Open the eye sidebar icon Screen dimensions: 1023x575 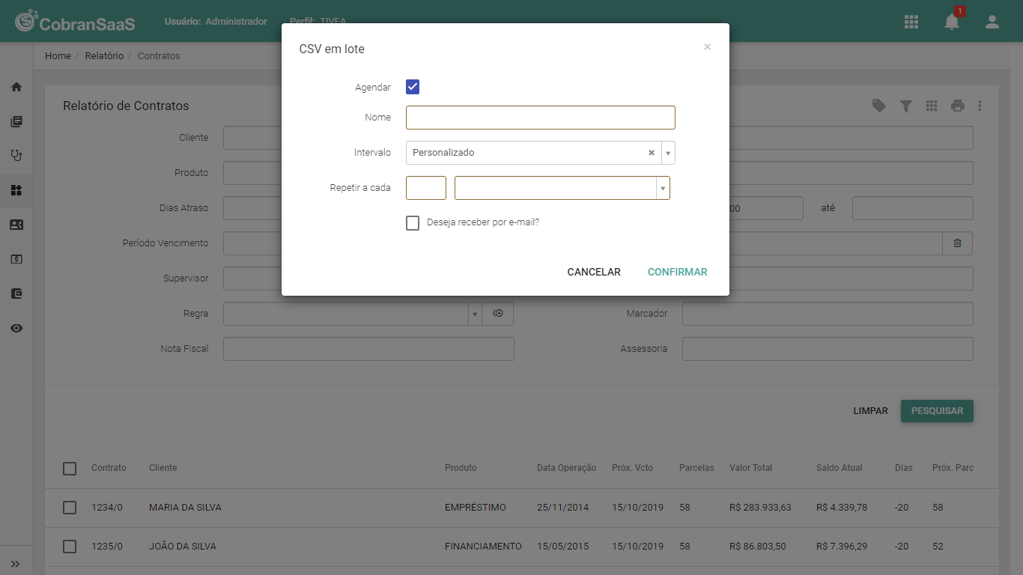point(16,328)
